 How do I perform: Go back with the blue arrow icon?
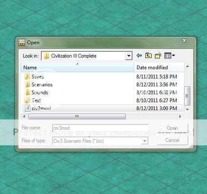139,55
